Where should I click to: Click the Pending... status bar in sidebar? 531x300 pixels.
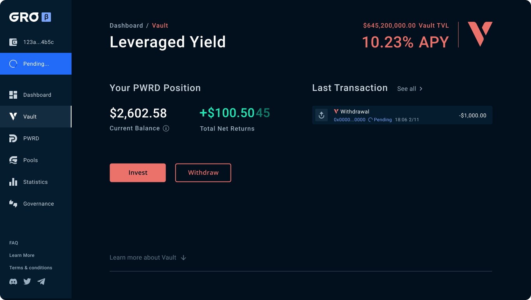pyautogui.click(x=36, y=64)
